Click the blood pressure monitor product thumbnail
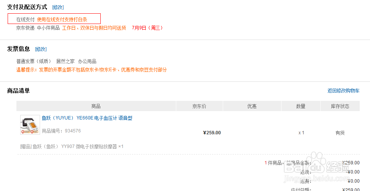The width and height of the screenshot is (370, 191). [x=30, y=124]
